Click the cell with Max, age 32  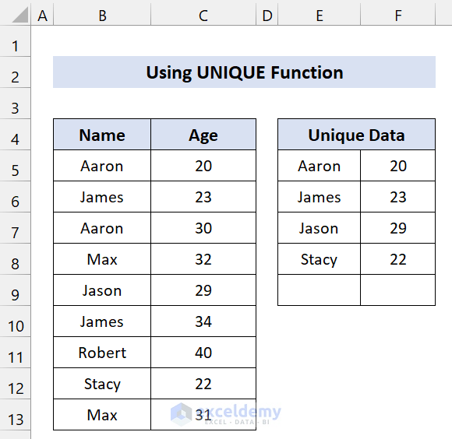(102, 259)
